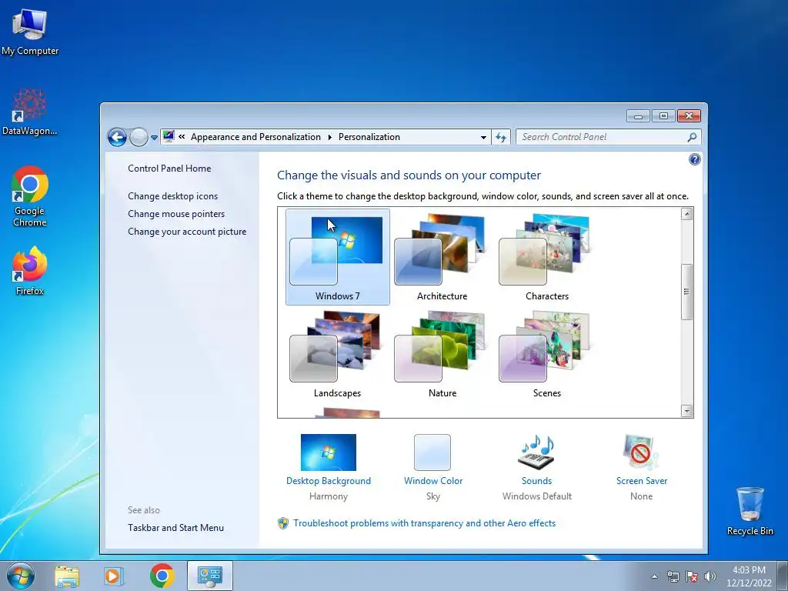
Task: Open Troubleshoot problems with transparency link
Action: tap(425, 523)
